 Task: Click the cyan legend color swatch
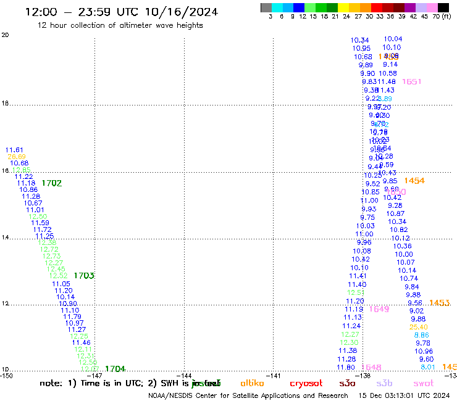pos(277,7)
